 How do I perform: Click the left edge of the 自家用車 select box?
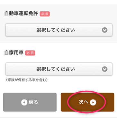click(7, 69)
